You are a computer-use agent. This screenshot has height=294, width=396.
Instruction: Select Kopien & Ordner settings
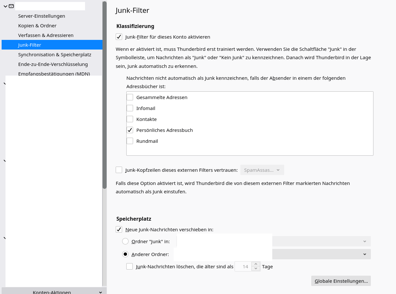coord(37,26)
